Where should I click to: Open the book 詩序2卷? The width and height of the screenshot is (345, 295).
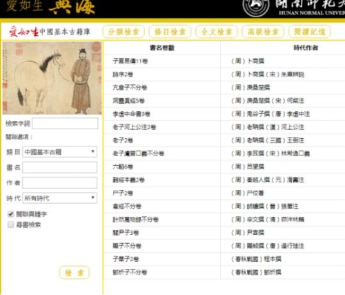(123, 75)
